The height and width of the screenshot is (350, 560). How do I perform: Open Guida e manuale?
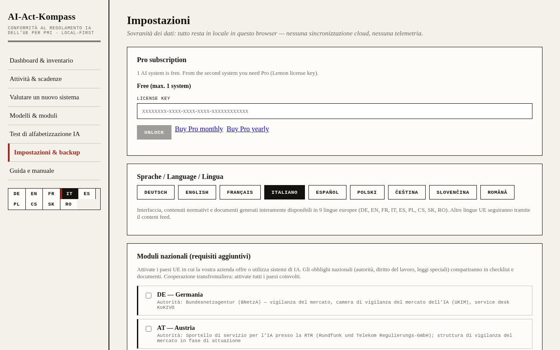pyautogui.click(x=54, y=171)
